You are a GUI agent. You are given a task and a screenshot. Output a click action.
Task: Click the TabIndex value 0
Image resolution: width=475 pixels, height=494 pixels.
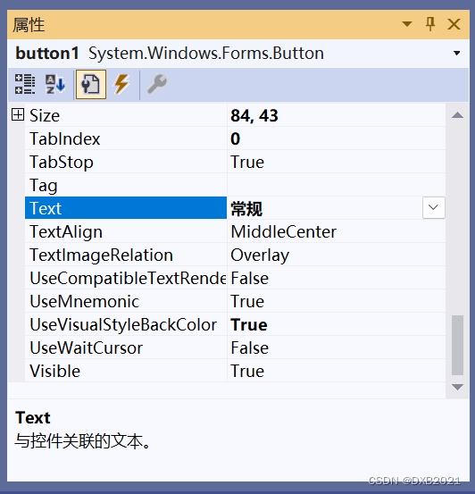(236, 139)
